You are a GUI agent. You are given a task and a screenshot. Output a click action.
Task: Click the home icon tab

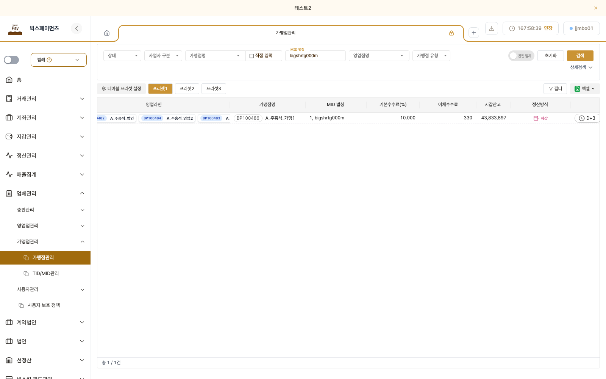[107, 33]
